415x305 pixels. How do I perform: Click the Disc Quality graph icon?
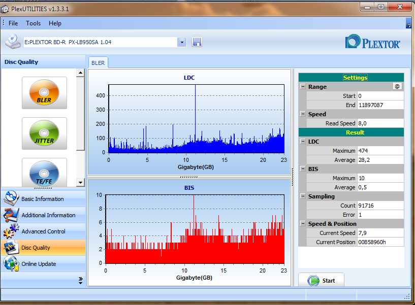(x=11, y=248)
